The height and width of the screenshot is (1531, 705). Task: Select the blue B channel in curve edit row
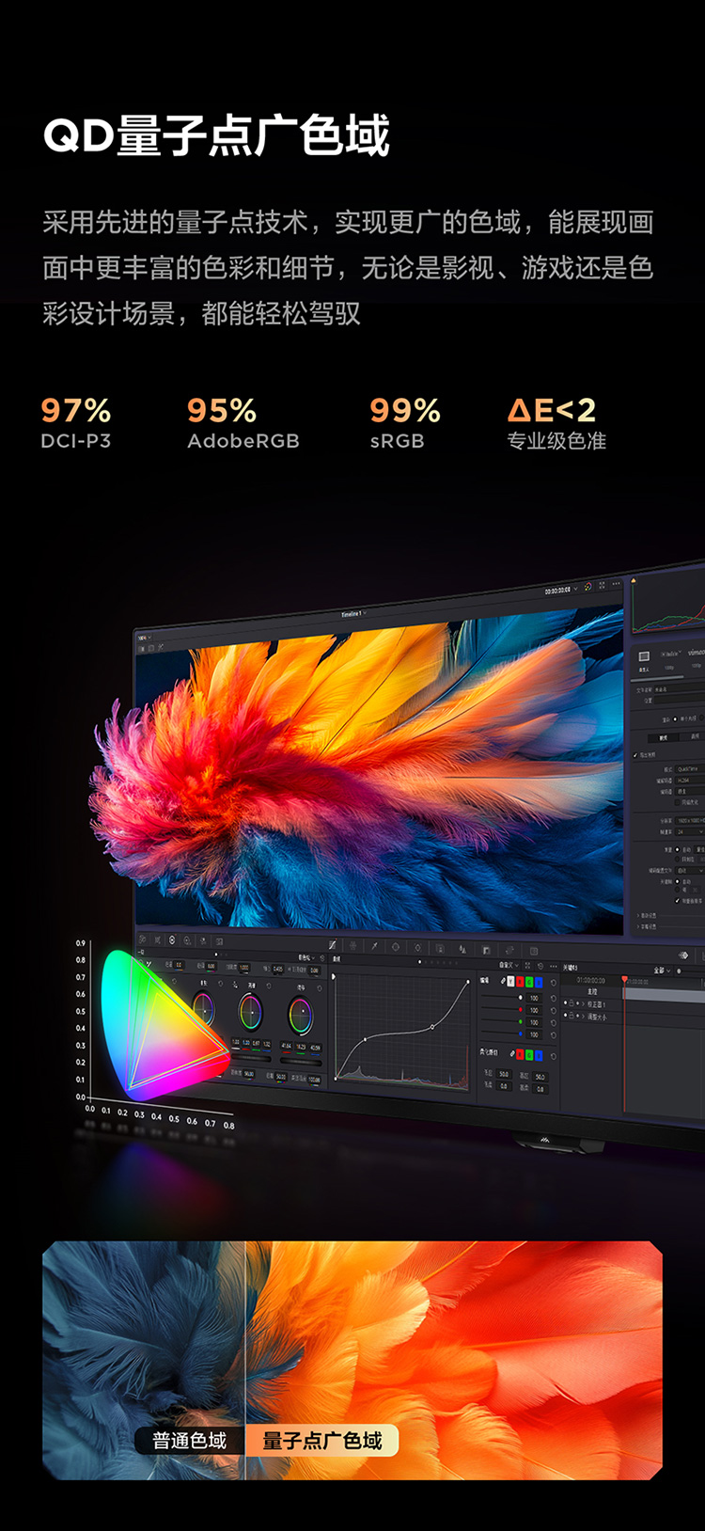(538, 981)
